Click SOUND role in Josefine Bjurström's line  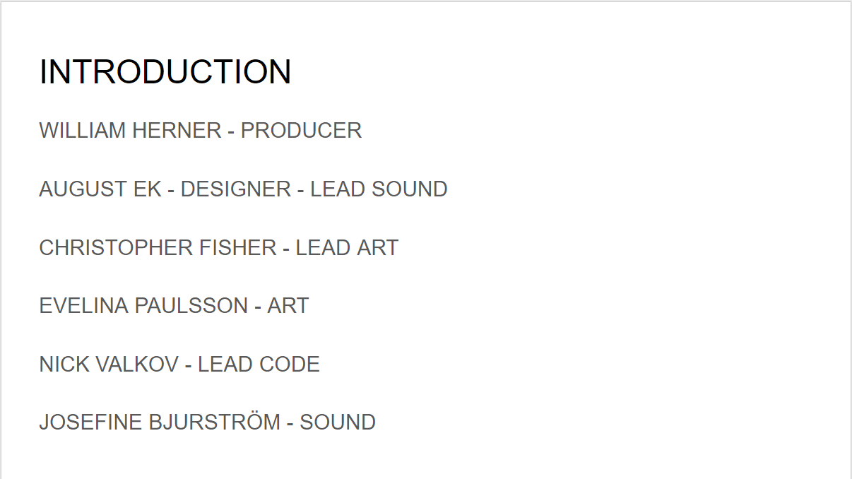(x=338, y=422)
